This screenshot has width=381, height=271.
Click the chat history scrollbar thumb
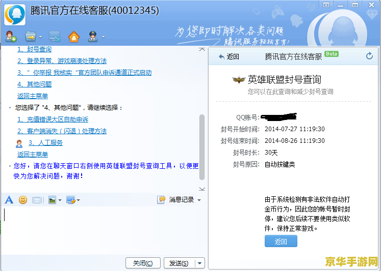click(201, 147)
